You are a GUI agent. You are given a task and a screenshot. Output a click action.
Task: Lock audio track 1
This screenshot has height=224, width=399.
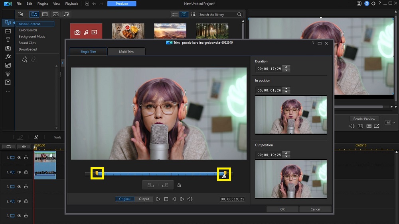26,172
